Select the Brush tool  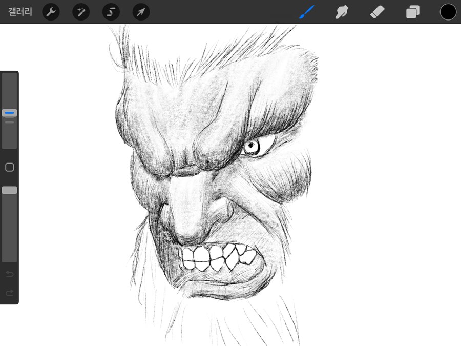306,12
